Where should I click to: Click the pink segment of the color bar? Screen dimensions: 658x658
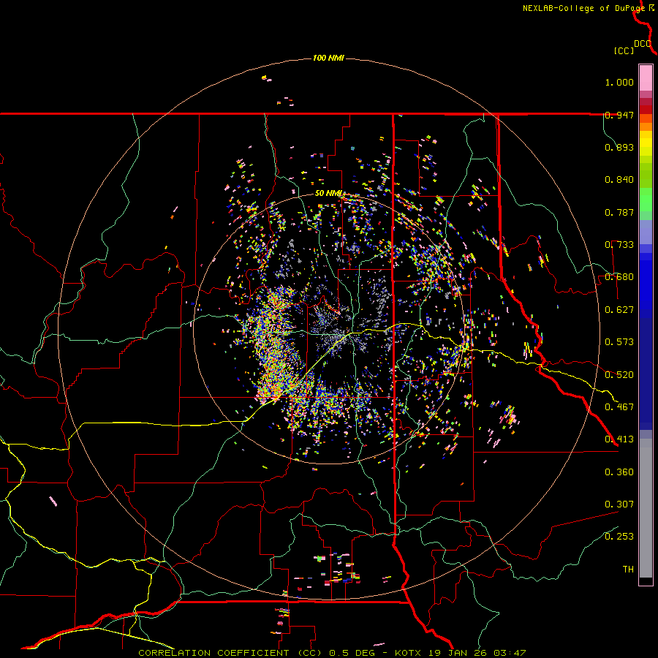point(646,77)
